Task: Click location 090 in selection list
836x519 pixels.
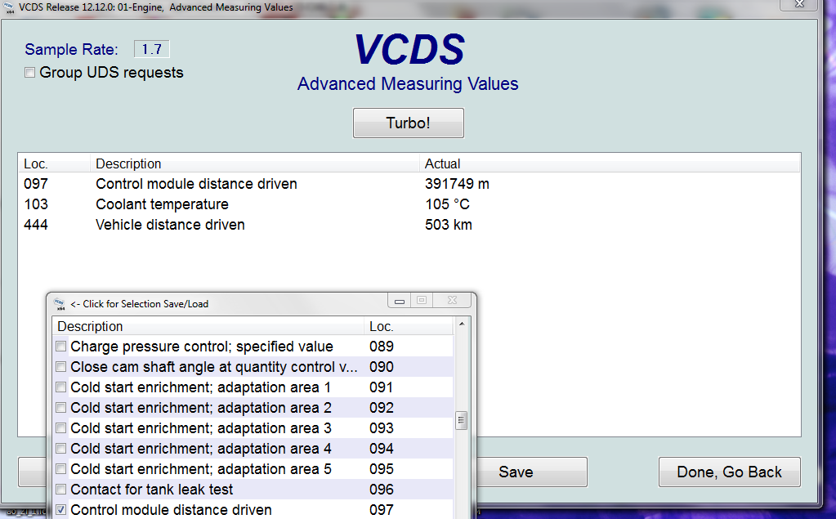Action: (381, 367)
